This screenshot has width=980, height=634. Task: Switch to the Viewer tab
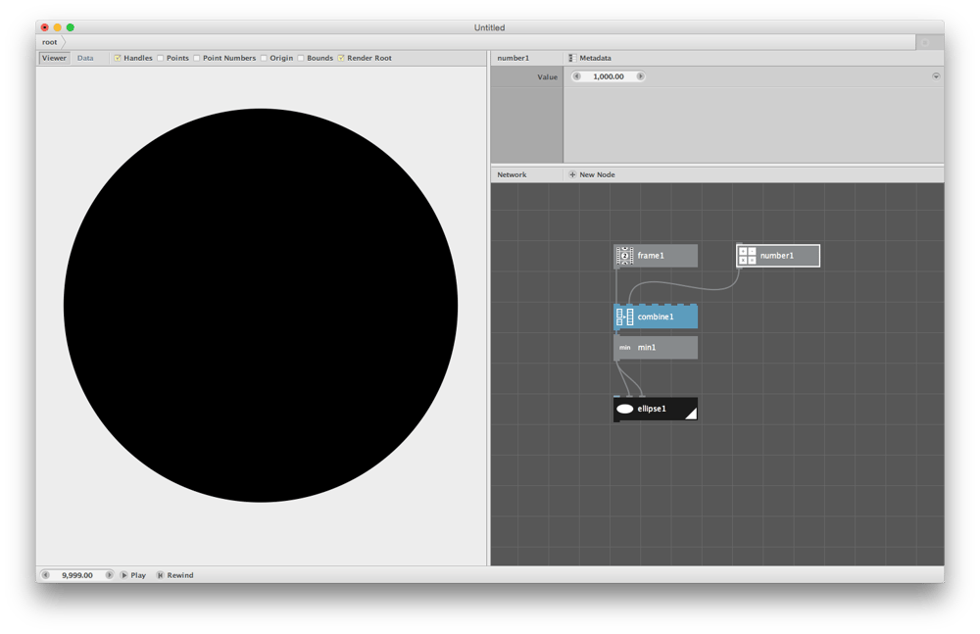pos(54,58)
